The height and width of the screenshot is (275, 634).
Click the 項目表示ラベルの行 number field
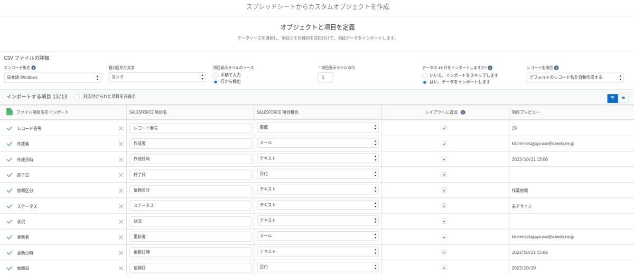click(325, 78)
